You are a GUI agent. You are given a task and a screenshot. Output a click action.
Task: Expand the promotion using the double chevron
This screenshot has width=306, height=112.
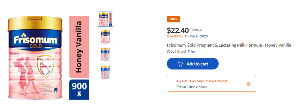pyautogui.click(x=249, y=84)
